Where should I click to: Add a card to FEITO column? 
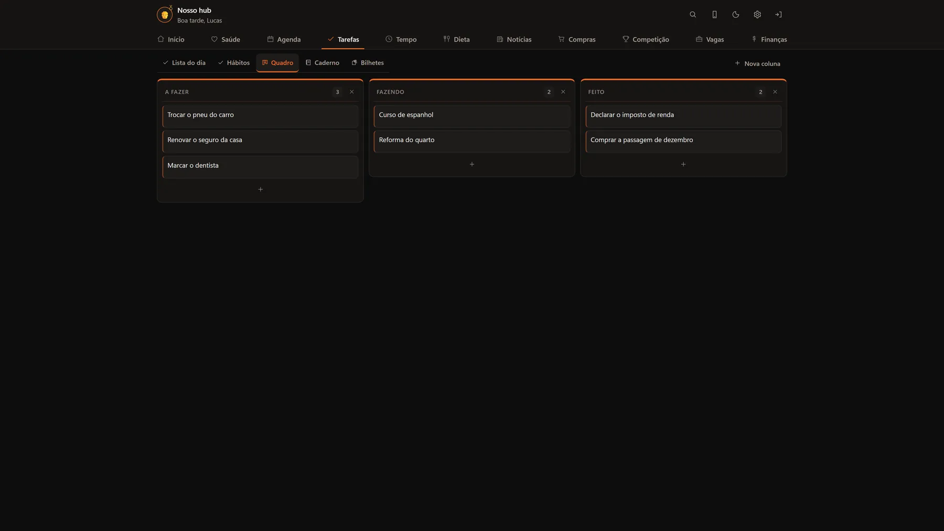pos(683,164)
